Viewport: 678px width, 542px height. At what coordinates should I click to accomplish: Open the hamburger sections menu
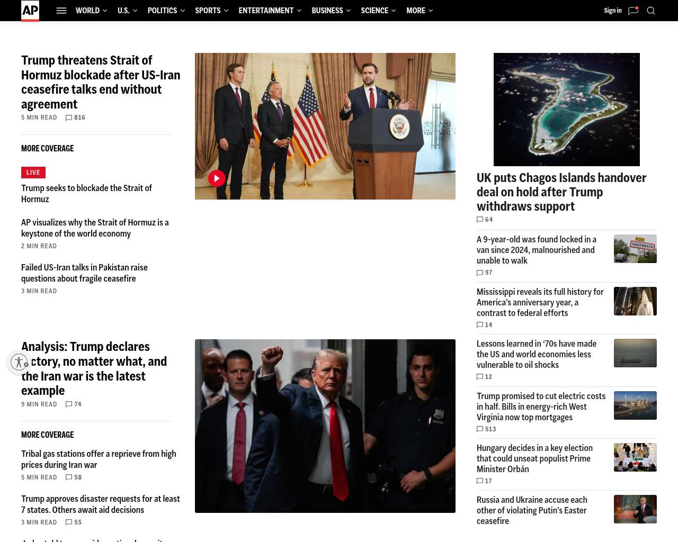[x=61, y=11]
